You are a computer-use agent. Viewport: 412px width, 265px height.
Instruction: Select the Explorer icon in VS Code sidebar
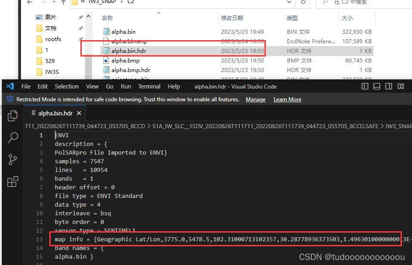click(x=12, y=115)
